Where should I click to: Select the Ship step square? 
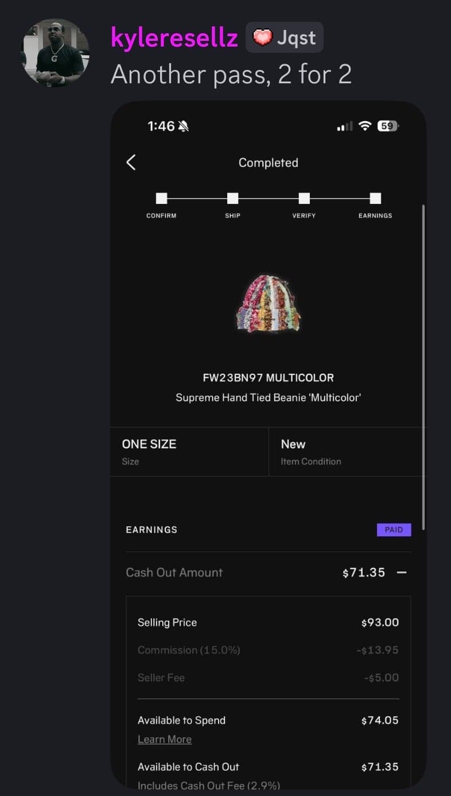232,198
